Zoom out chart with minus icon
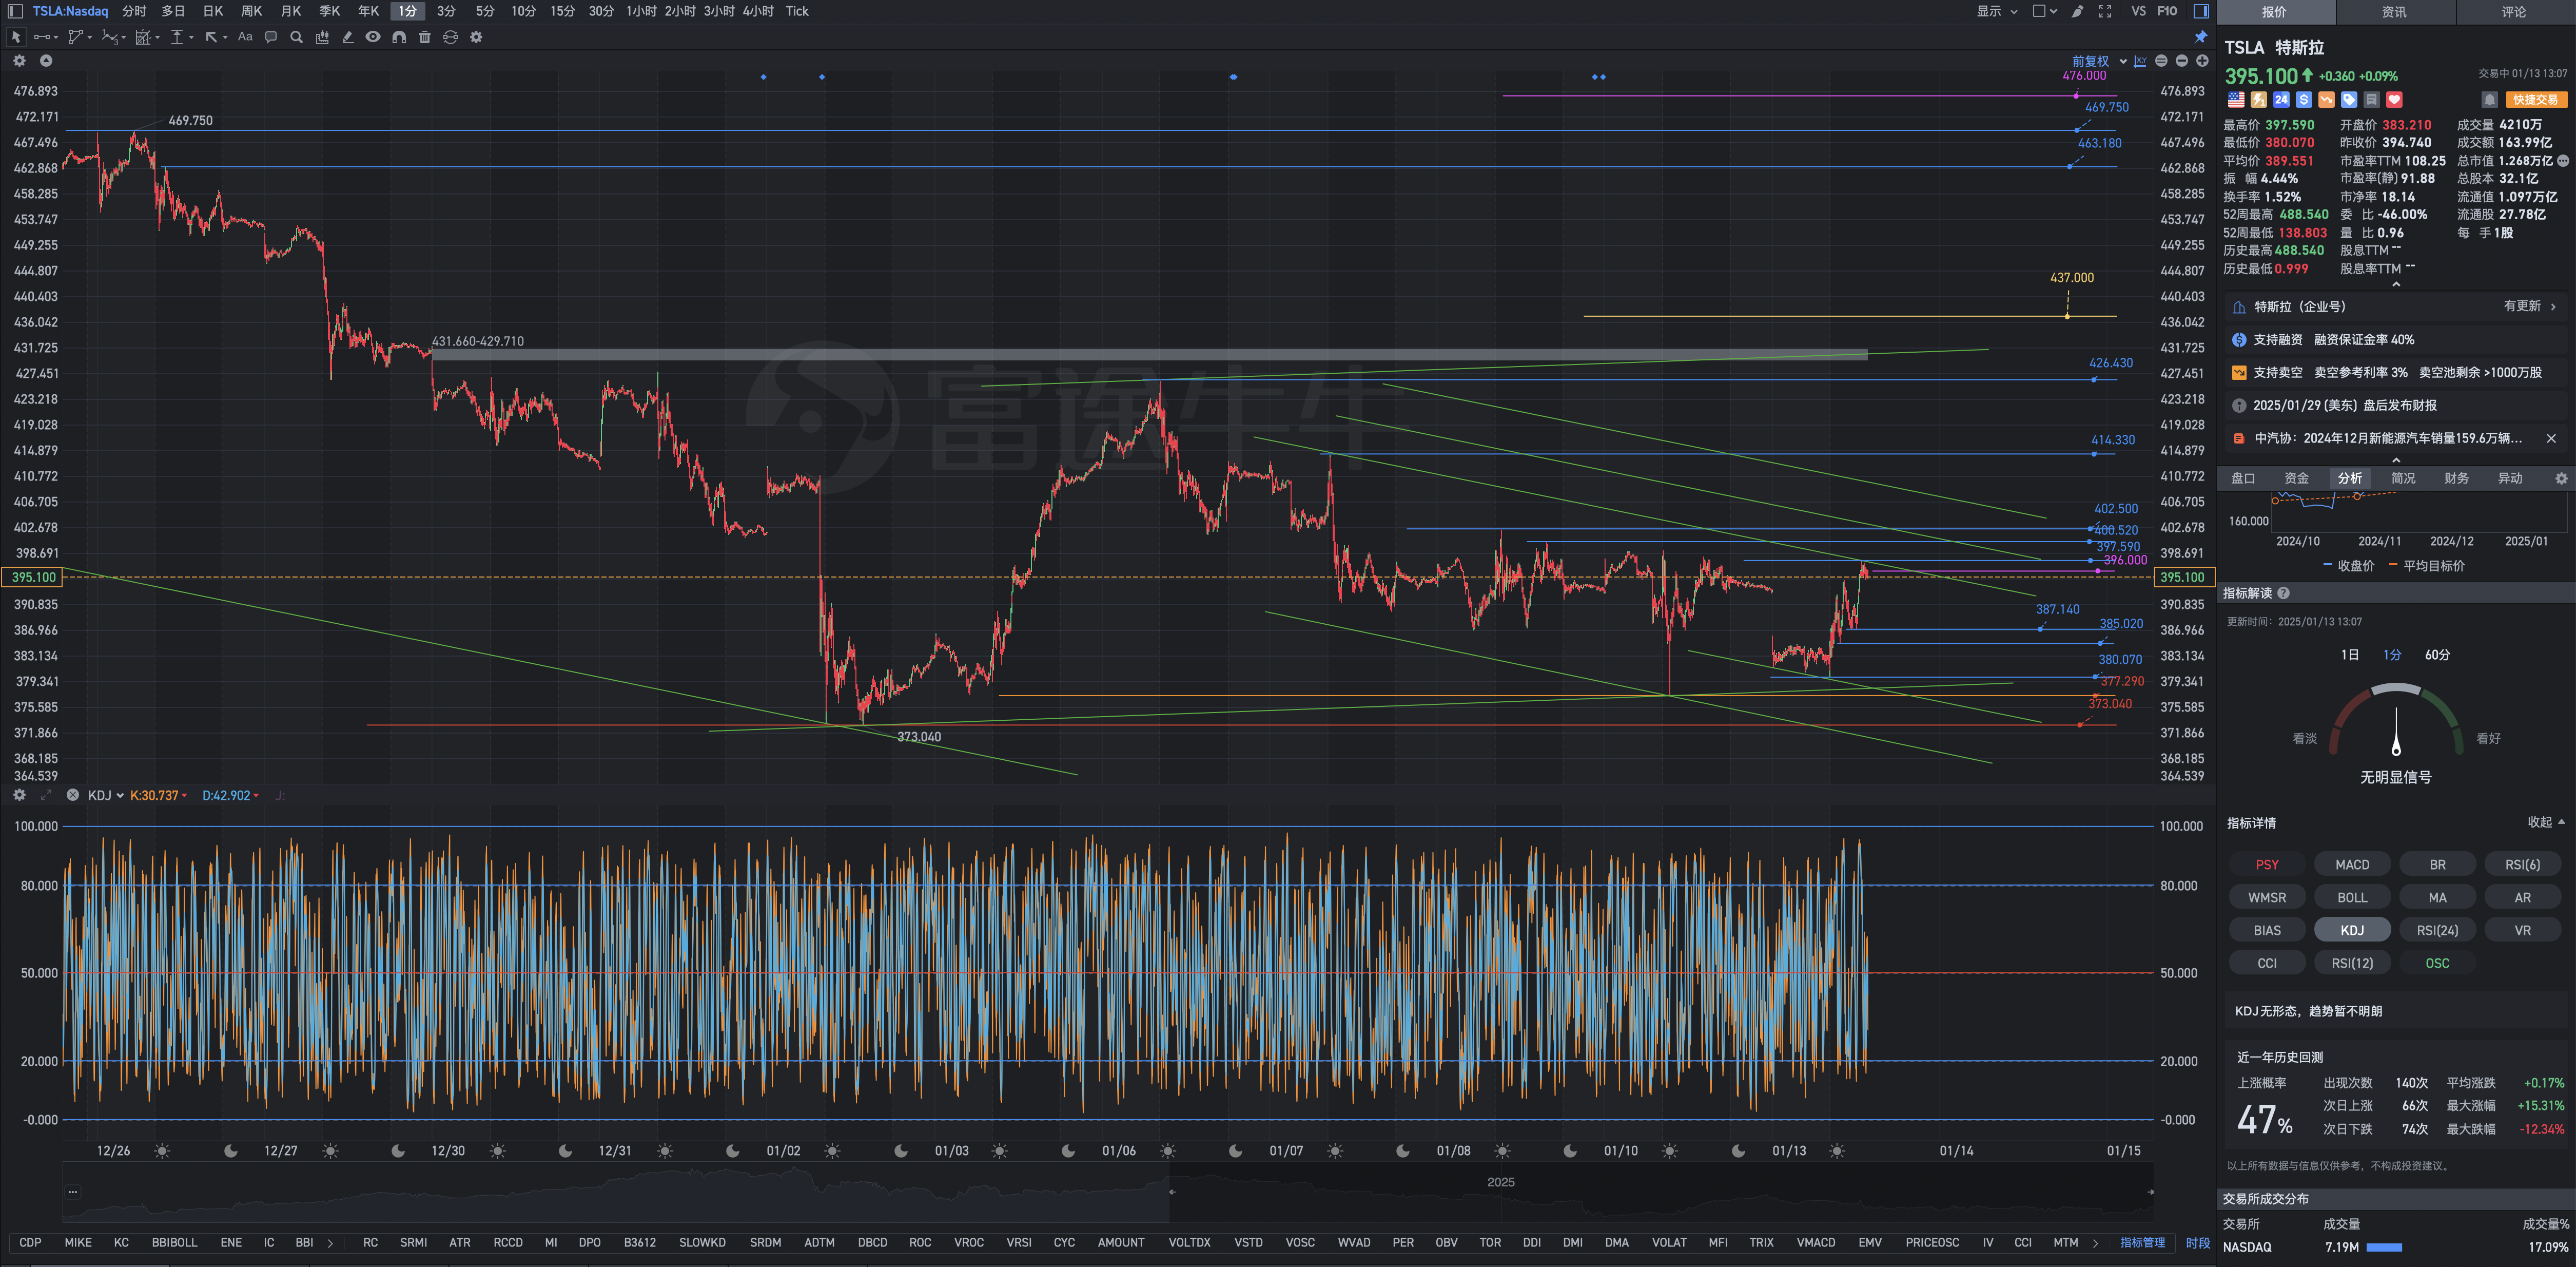Screen dimensions: 2576x1267 (x=2182, y=61)
